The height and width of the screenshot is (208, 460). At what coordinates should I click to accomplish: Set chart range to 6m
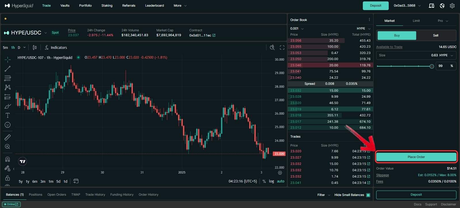34,181
